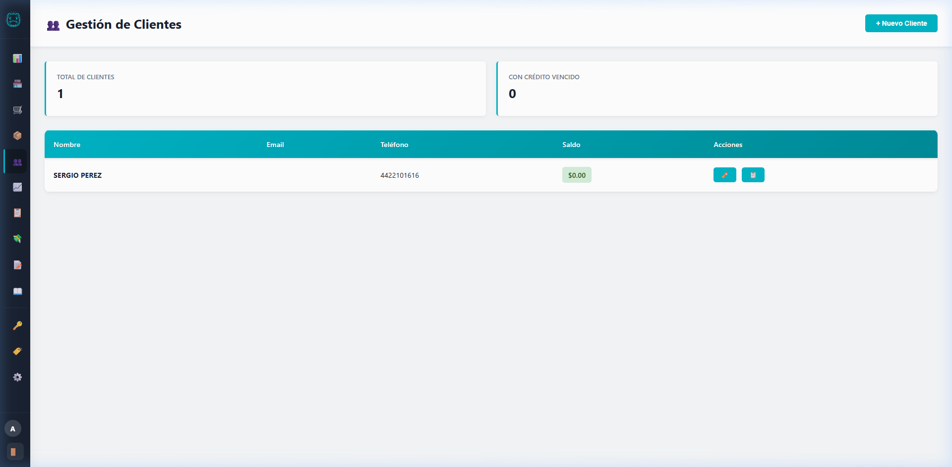The height and width of the screenshot is (467, 952).
Task: Open the shopping cart sidebar icon
Action: pyautogui.click(x=17, y=110)
